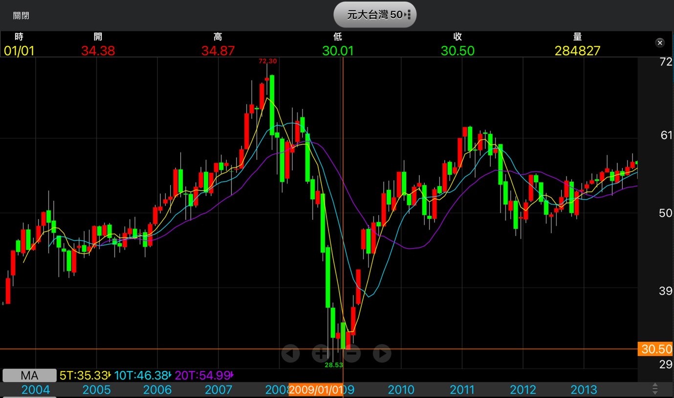Click the 72.30 high price label

[x=267, y=61]
